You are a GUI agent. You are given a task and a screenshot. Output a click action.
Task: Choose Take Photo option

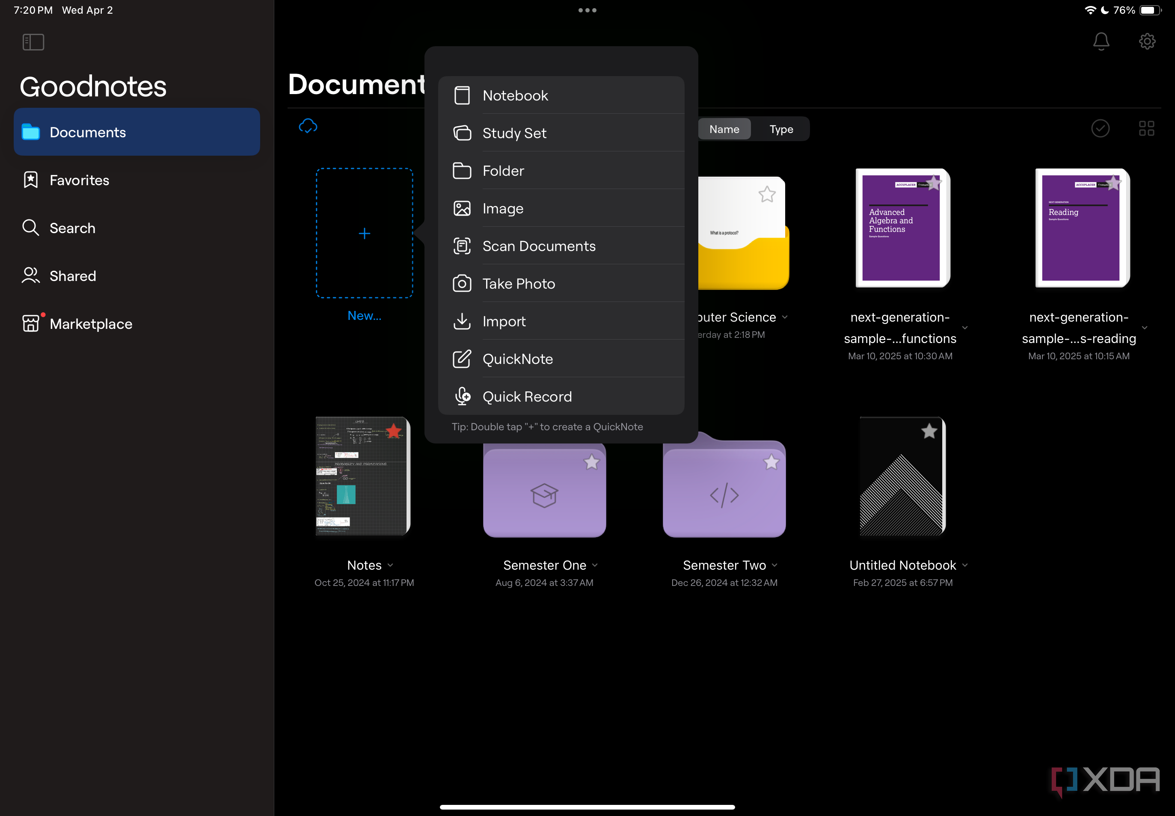(x=561, y=284)
